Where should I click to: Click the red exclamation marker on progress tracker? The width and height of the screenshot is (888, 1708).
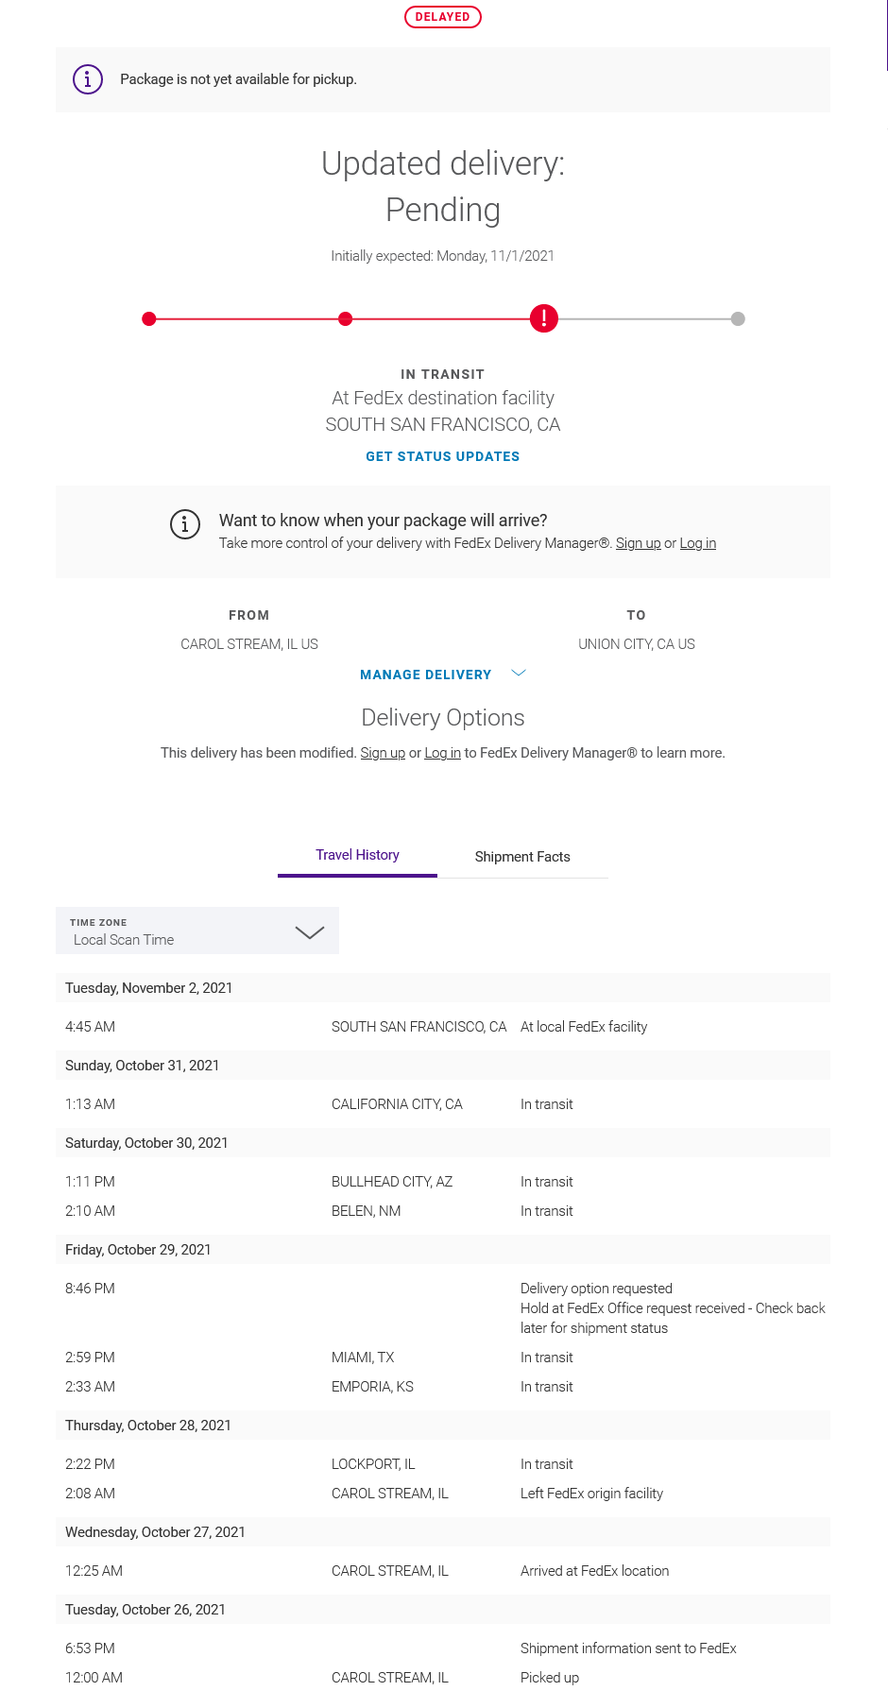(x=544, y=318)
